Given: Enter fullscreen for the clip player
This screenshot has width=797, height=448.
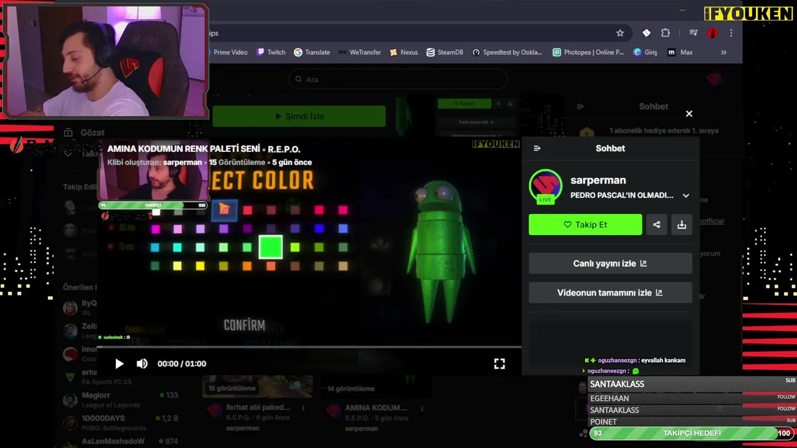Looking at the screenshot, I should coord(499,363).
